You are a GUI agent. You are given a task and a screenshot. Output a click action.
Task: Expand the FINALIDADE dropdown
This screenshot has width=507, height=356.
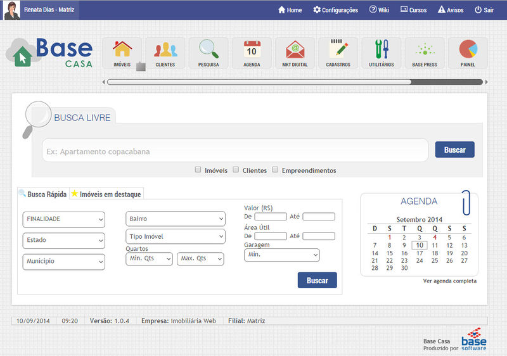pos(63,219)
